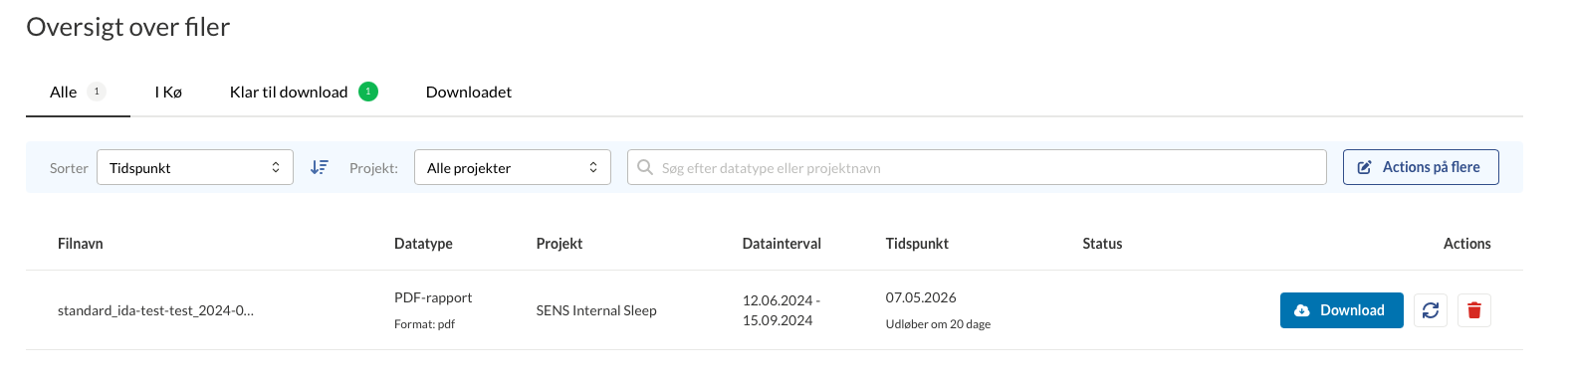
Task: Focus the Søg efter datatype search field
Action: (x=977, y=167)
